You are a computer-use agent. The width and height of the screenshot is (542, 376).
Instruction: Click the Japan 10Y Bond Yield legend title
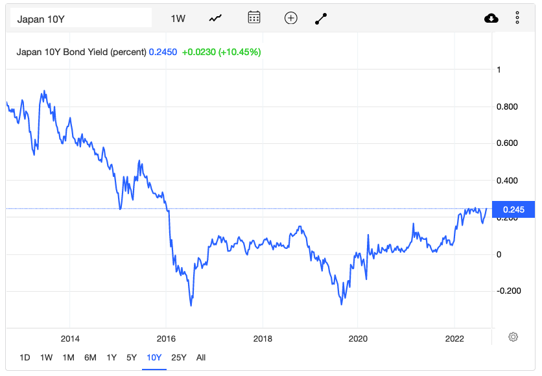[81, 52]
